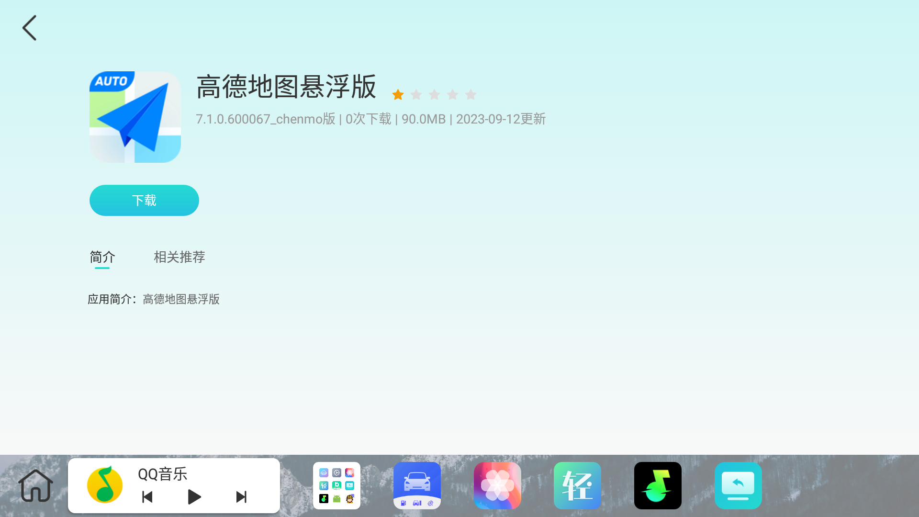This screenshot has height=517, width=919.
Task: Open the teal screen return app
Action: tap(738, 485)
